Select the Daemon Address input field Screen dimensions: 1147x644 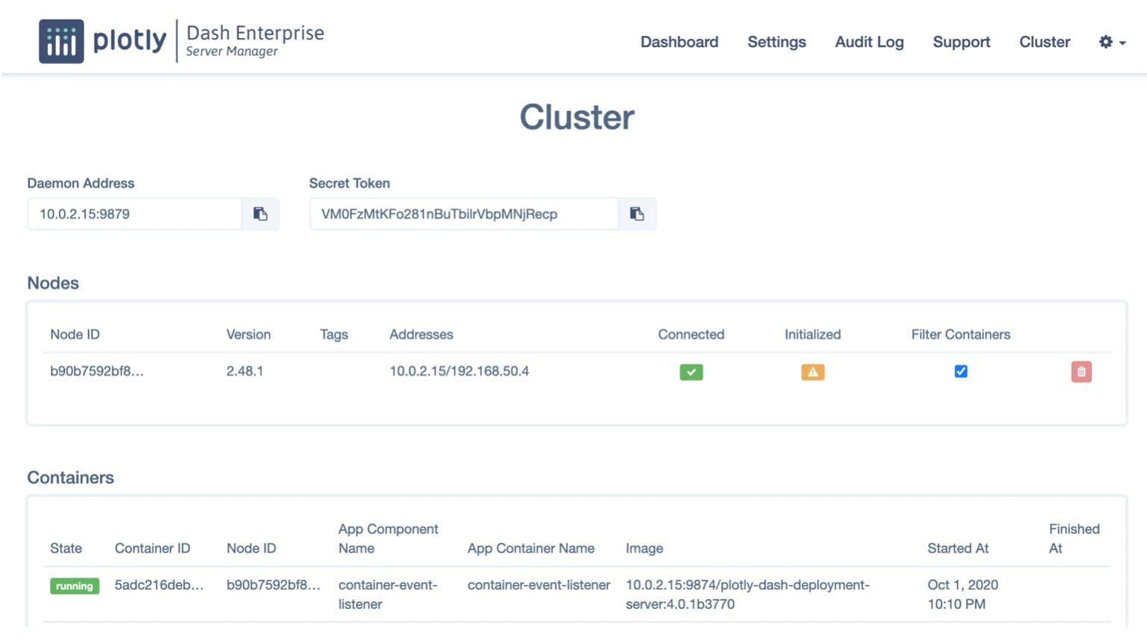point(134,214)
